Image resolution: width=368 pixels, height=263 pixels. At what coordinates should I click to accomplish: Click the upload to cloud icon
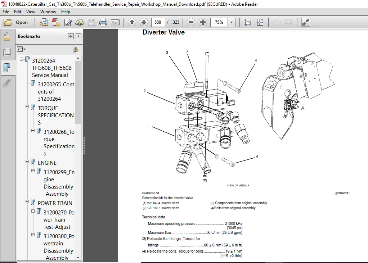pyautogui.click(x=80, y=22)
